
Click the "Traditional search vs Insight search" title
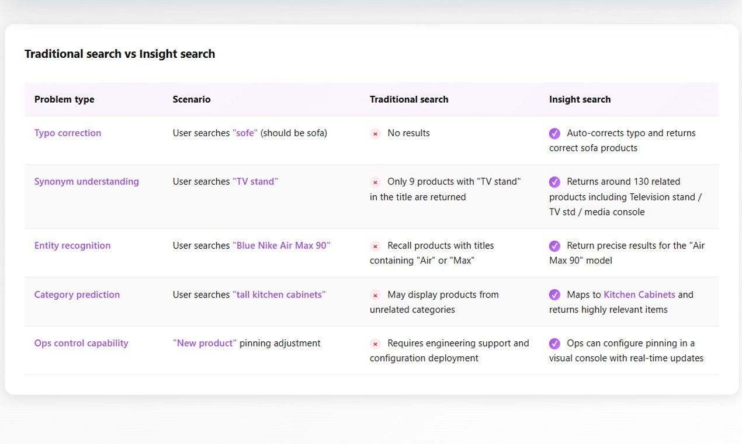tap(120, 54)
